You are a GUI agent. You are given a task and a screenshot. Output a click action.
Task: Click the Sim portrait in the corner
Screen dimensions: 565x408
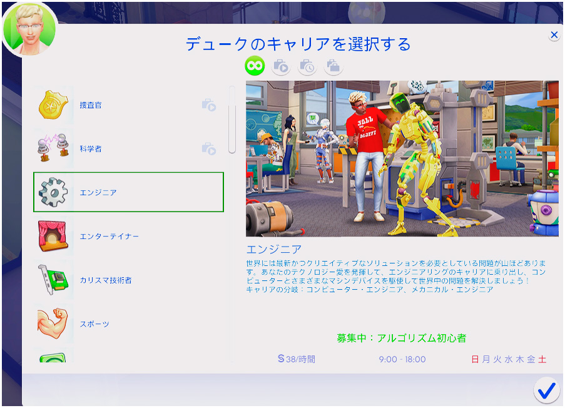pyautogui.click(x=29, y=28)
